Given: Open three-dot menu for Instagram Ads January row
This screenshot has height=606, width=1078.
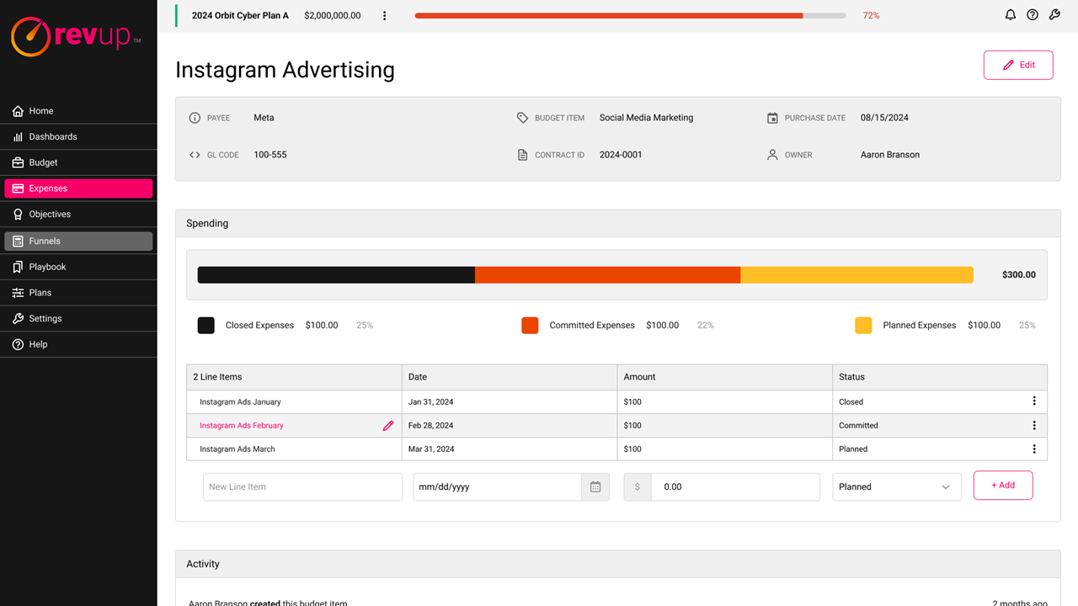Looking at the screenshot, I should [x=1034, y=401].
